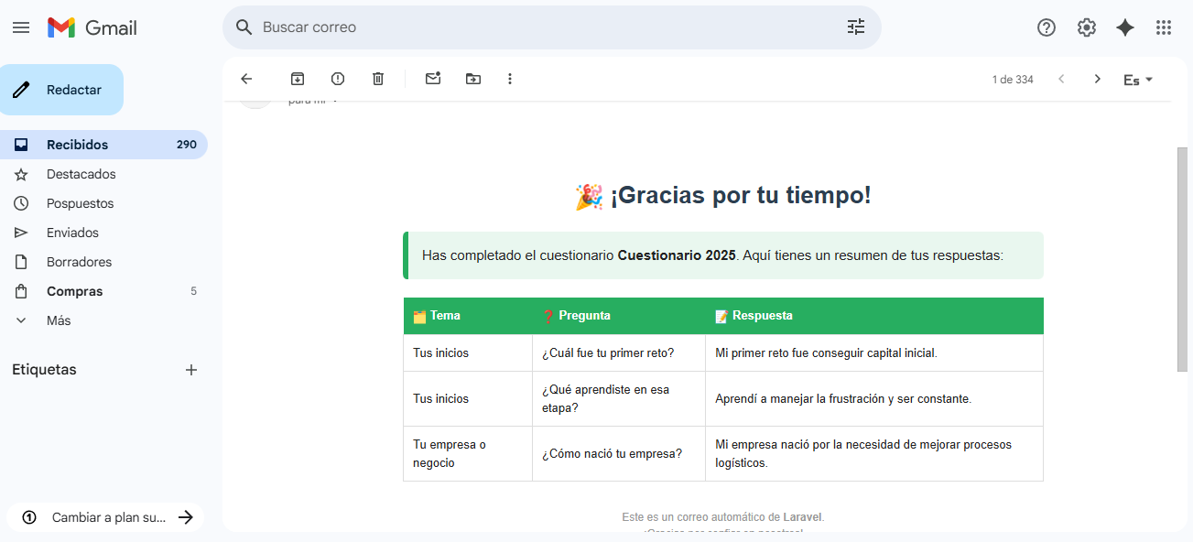Open the Destacados folder

[81, 174]
